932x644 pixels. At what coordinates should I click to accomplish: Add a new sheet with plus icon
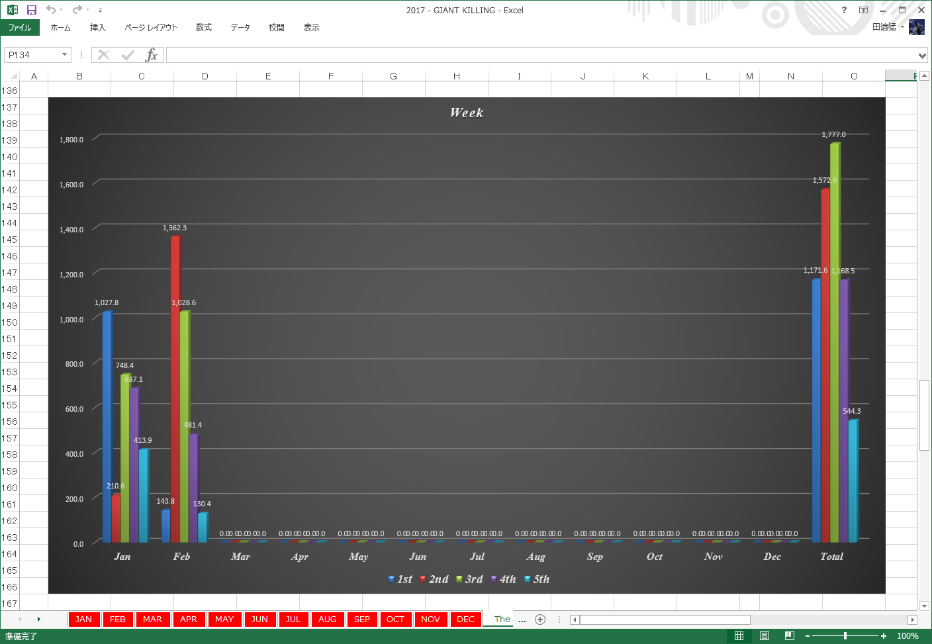[x=540, y=620]
